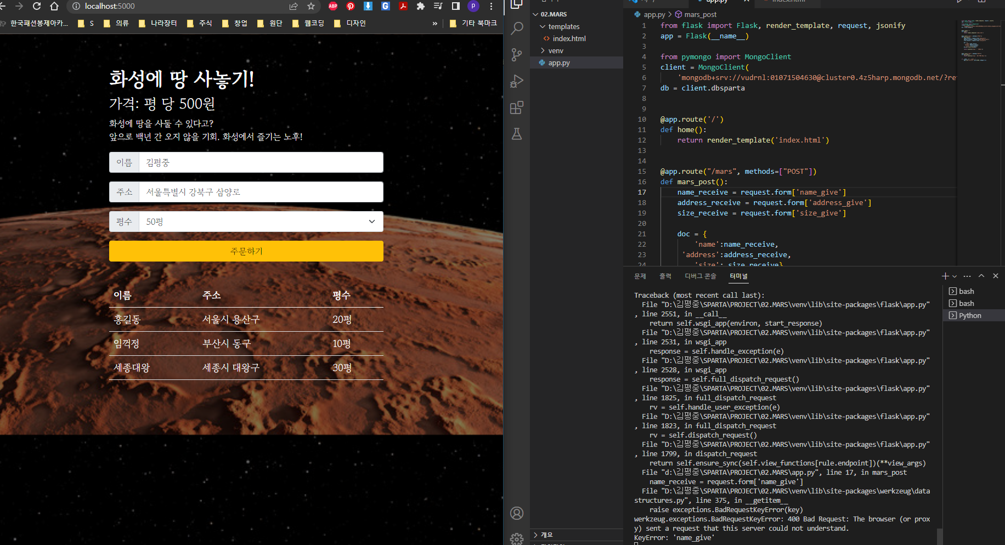Screen dimensions: 1005x545
Task: Open the 창업 bookmark folder
Action: click(235, 23)
